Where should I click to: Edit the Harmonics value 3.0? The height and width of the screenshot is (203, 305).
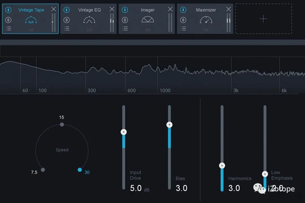click(x=234, y=188)
